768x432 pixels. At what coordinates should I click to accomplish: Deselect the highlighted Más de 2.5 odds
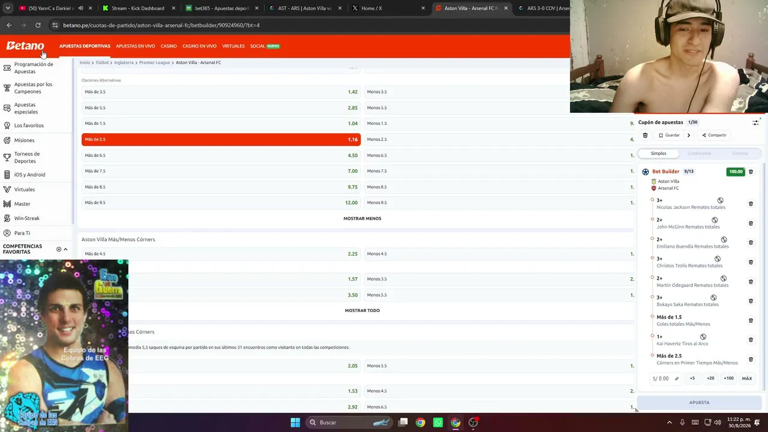(x=221, y=139)
